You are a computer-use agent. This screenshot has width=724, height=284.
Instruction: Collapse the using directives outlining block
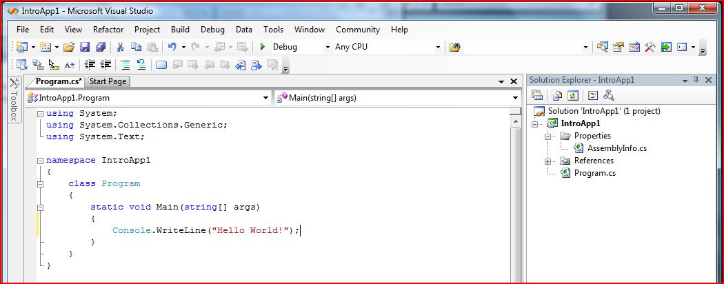[x=40, y=114]
